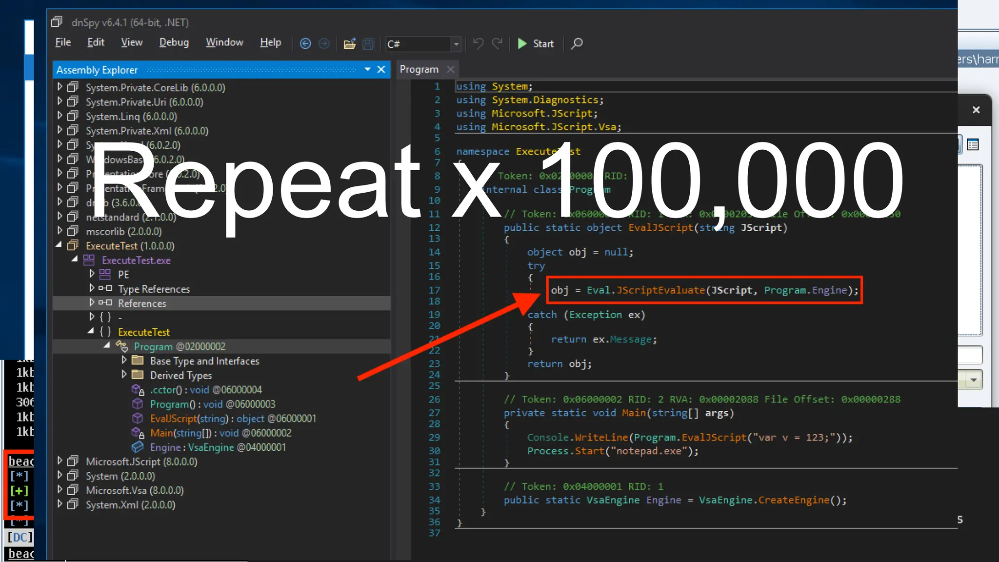Viewport: 999px width, 562px height.
Task: Select EvalJScript(string) method in tree
Action: click(x=189, y=419)
